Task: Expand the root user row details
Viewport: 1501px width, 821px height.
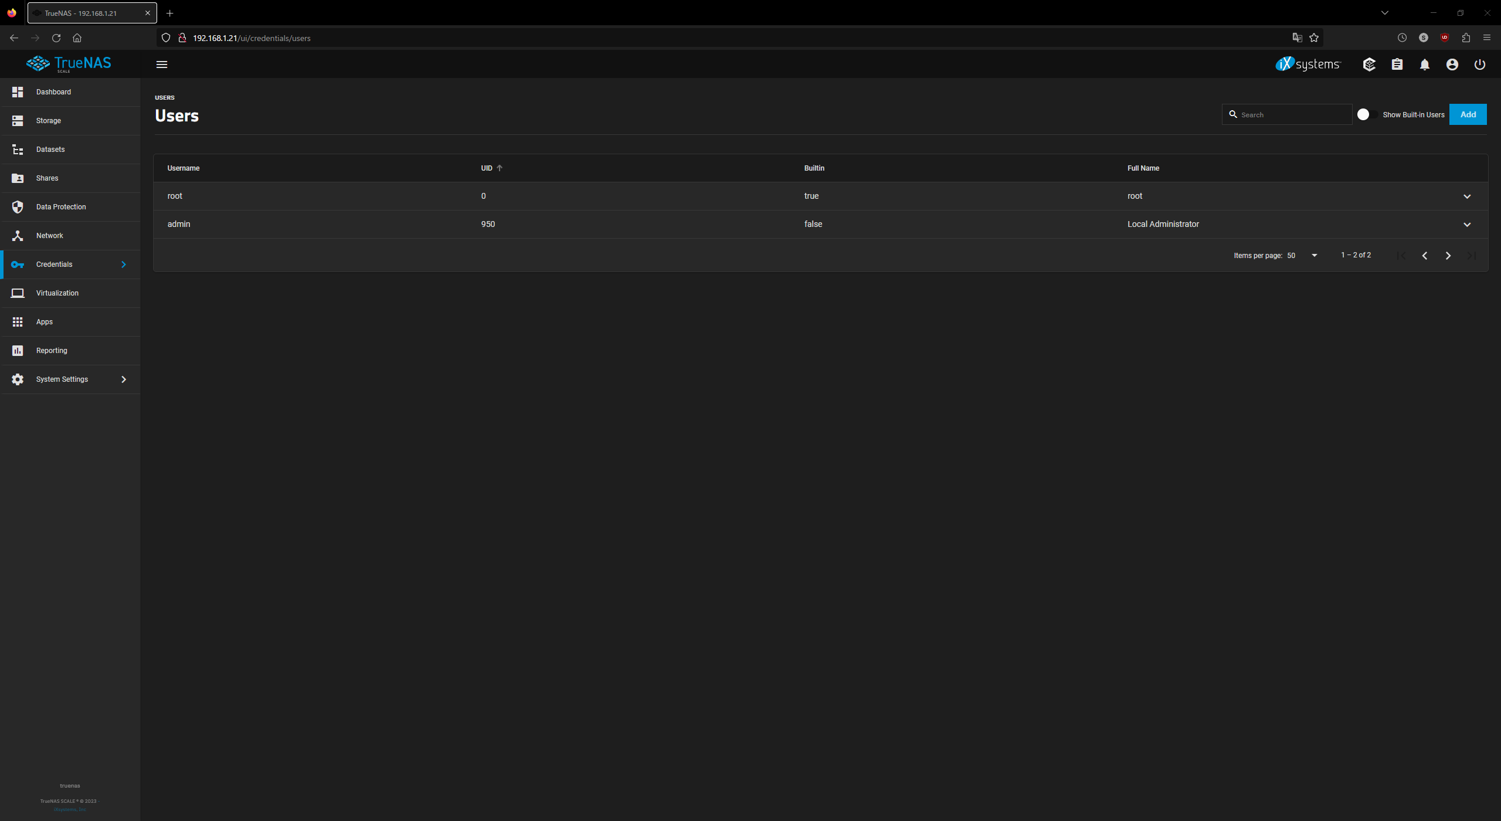Action: click(1467, 196)
